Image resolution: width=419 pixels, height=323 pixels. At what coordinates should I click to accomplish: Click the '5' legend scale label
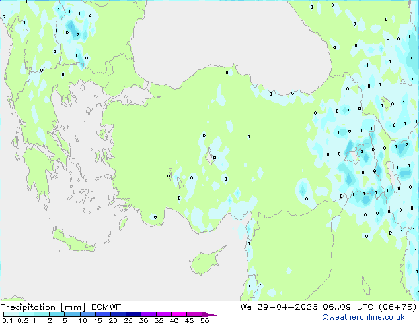click(x=65, y=320)
